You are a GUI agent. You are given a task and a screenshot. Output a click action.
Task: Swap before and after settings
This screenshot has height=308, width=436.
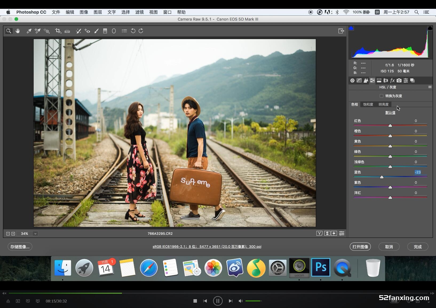[327, 234]
